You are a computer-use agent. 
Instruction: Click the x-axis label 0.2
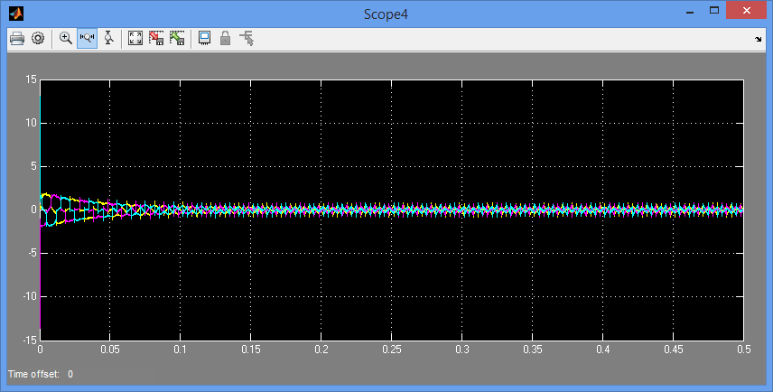[x=321, y=350]
